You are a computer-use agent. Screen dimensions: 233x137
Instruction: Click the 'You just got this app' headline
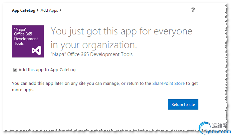point(121,31)
